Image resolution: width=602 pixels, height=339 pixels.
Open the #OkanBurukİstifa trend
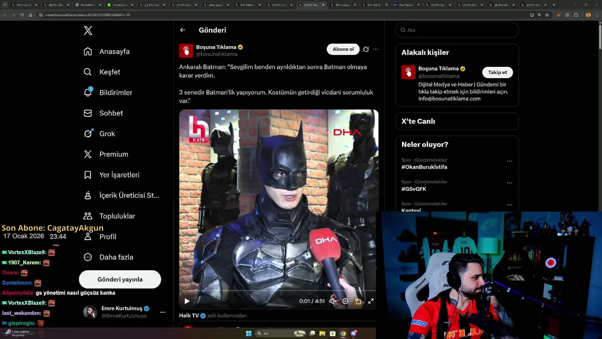[x=424, y=167]
